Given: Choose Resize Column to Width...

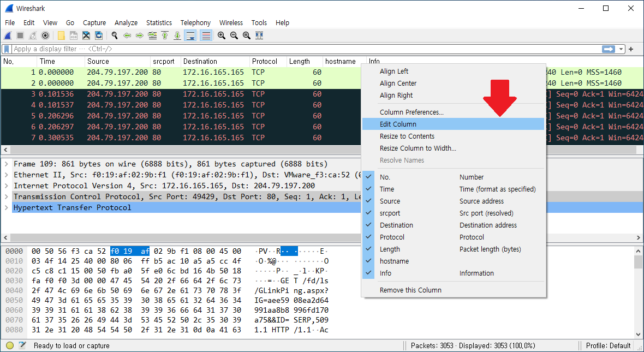Looking at the screenshot, I should pyautogui.click(x=453, y=148).
